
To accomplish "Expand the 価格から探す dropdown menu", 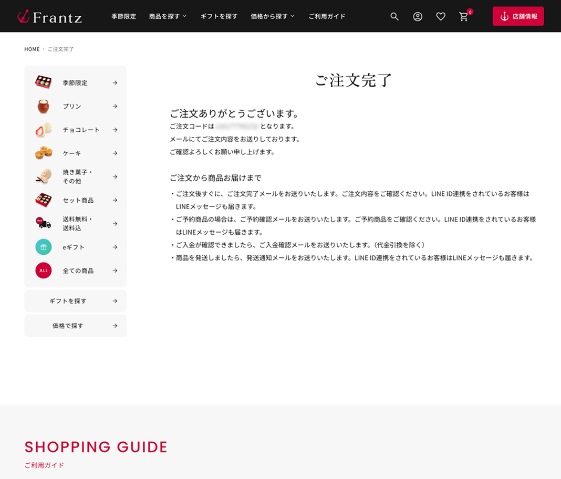I will tap(273, 16).
